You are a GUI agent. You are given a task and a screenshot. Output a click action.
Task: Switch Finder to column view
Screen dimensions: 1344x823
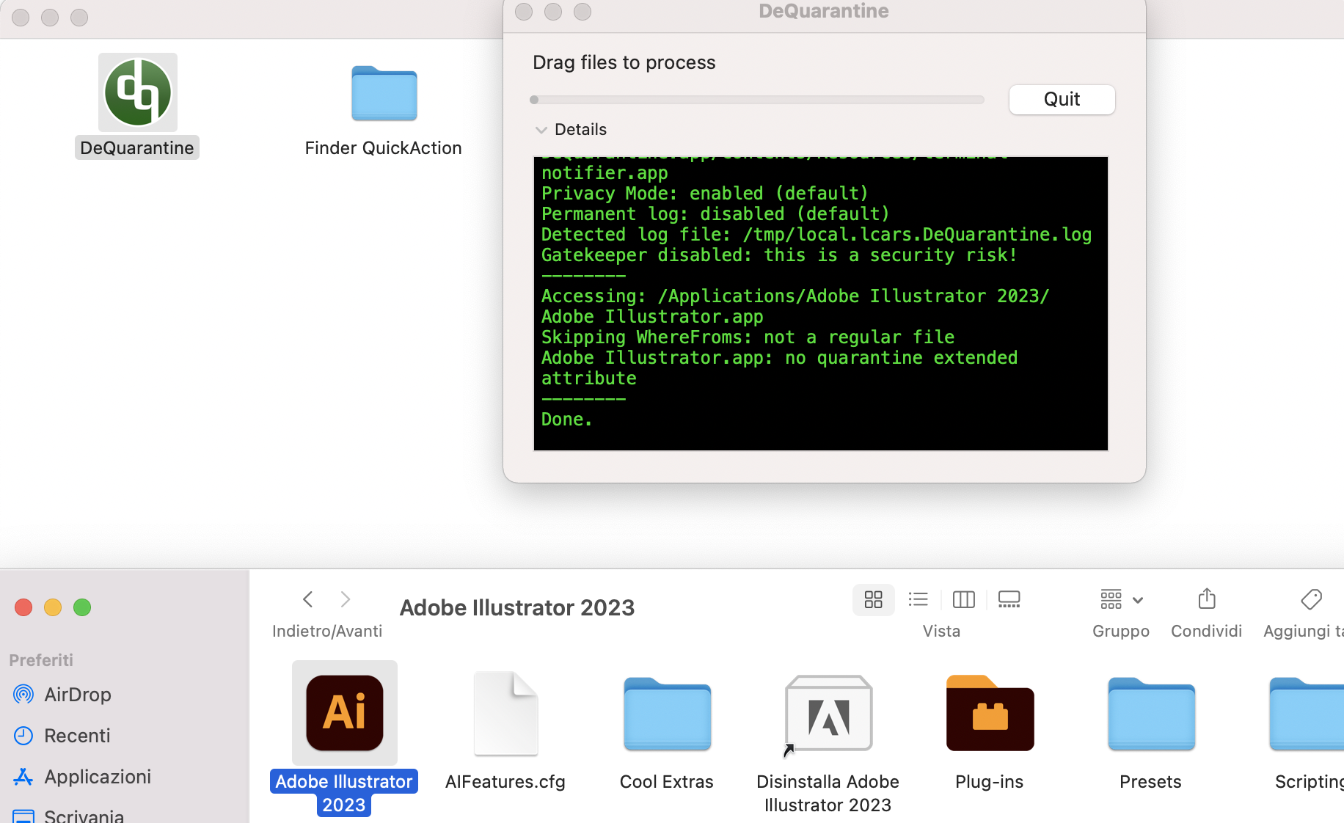pos(963,600)
